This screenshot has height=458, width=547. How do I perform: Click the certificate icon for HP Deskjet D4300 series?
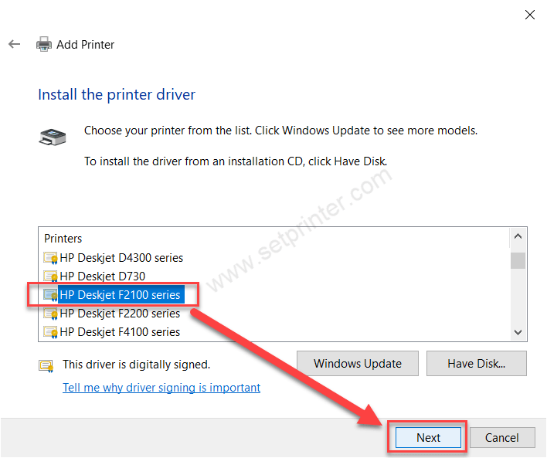tap(50, 258)
